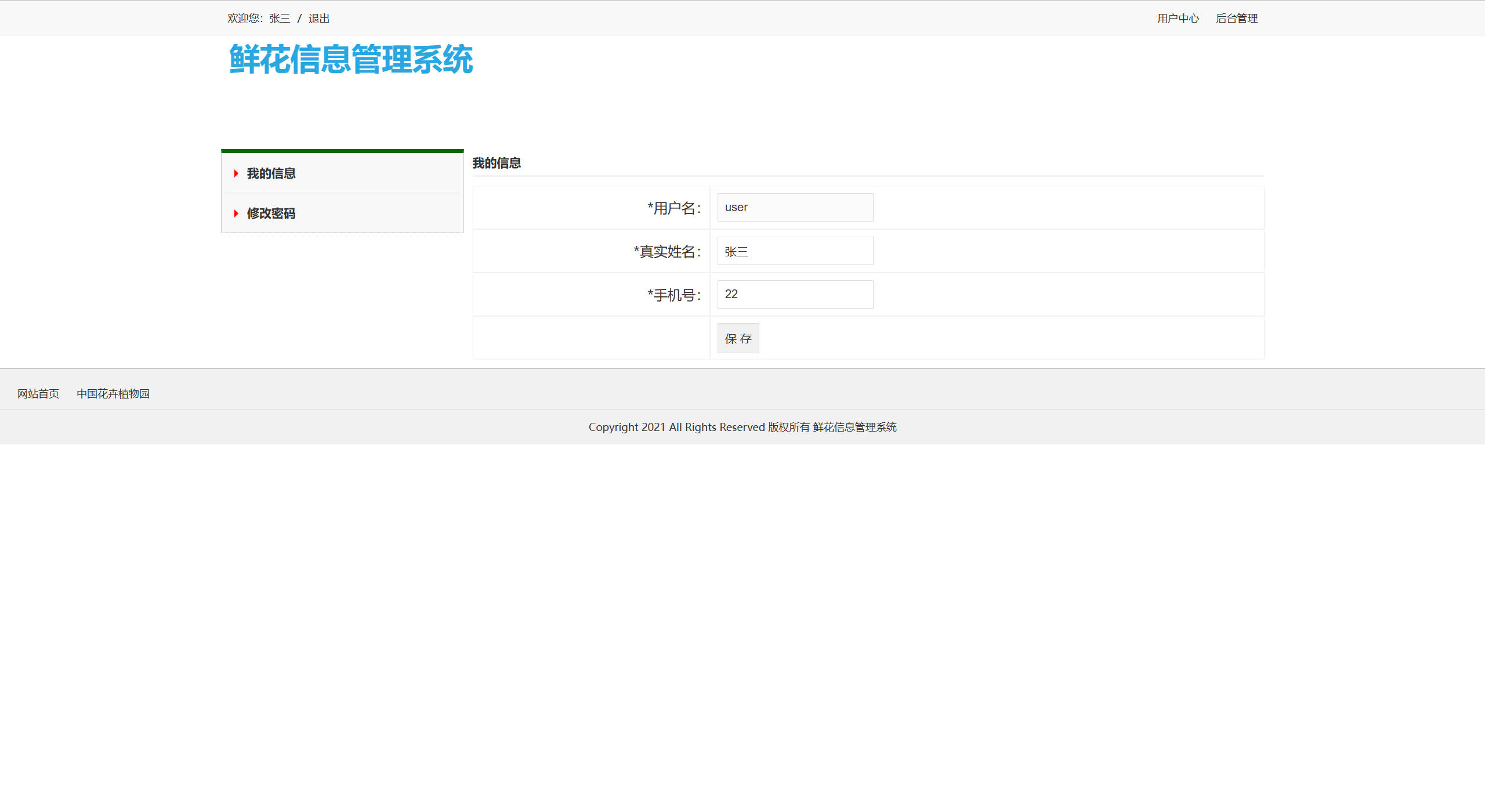
Task: Click the 张三 username in the welcome bar
Action: (x=280, y=19)
